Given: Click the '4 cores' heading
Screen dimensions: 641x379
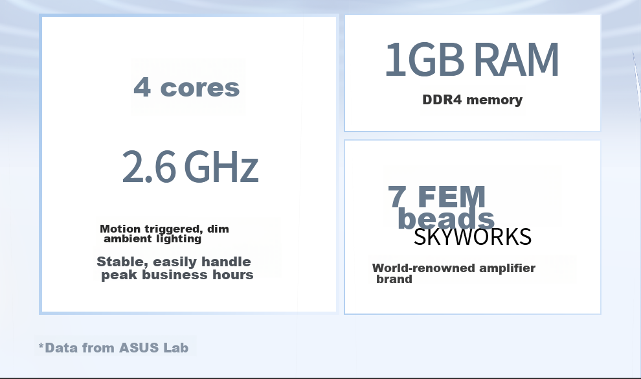Looking at the screenshot, I should pos(186,87).
